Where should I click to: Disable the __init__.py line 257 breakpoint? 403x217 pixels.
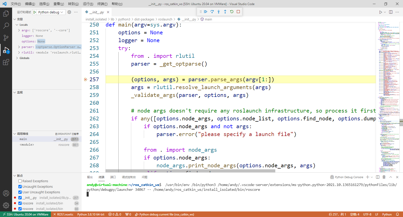20,198
